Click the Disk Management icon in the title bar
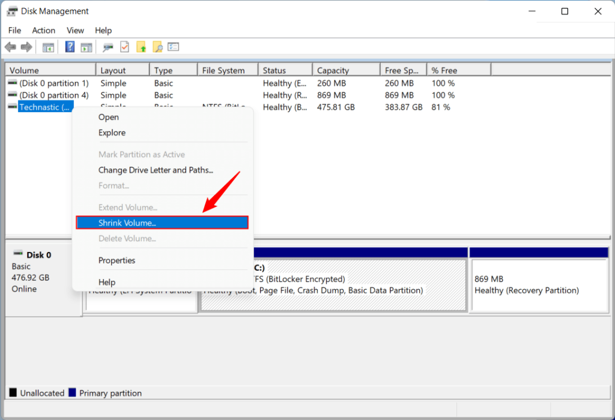The height and width of the screenshot is (420, 615). [13, 11]
